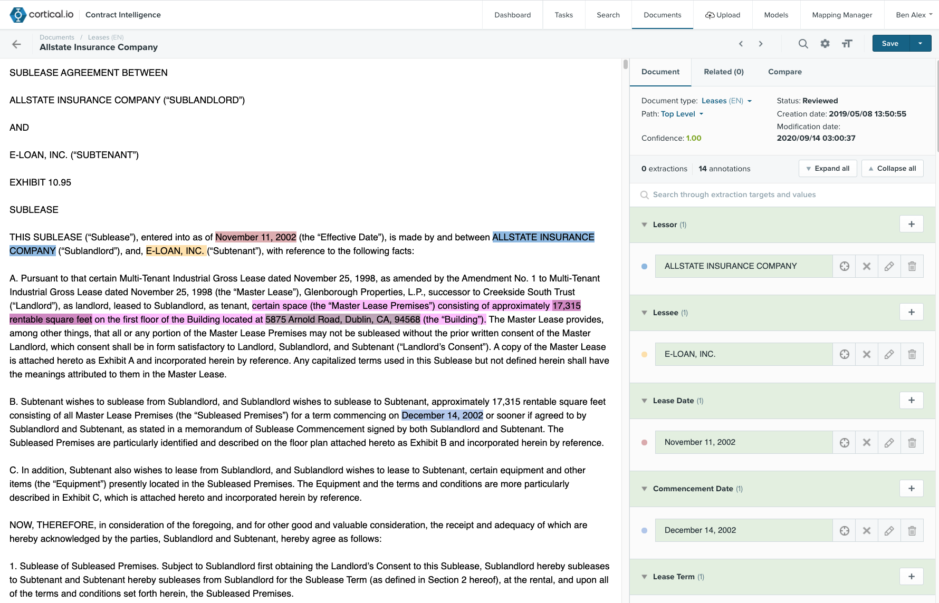Collapse the Lessor section

(644, 225)
